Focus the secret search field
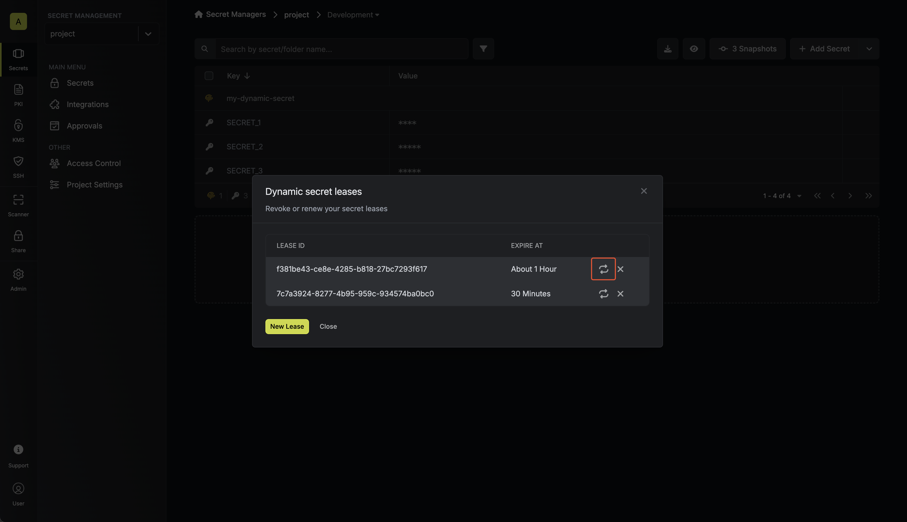 click(x=342, y=49)
